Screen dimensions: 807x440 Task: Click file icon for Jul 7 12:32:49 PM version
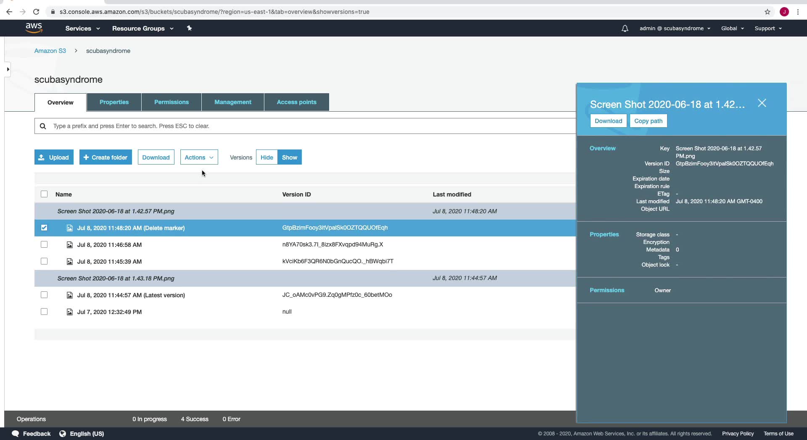[70, 312]
